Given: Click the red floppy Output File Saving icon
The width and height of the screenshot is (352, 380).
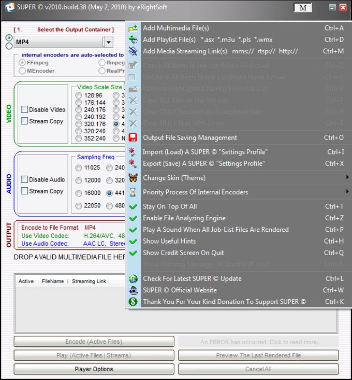Looking at the screenshot, I should (133, 137).
